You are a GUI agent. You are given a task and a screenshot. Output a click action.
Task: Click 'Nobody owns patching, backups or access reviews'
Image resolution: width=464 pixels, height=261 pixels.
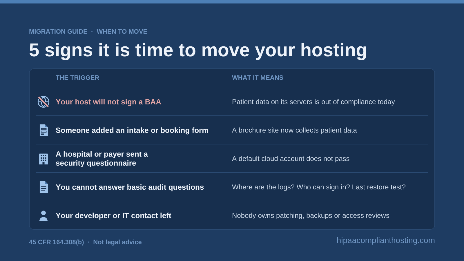tap(311, 215)
